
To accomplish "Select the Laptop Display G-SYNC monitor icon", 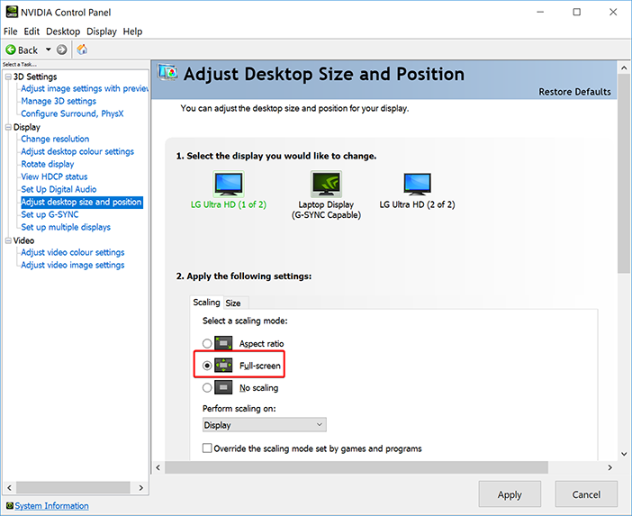I will [x=325, y=184].
